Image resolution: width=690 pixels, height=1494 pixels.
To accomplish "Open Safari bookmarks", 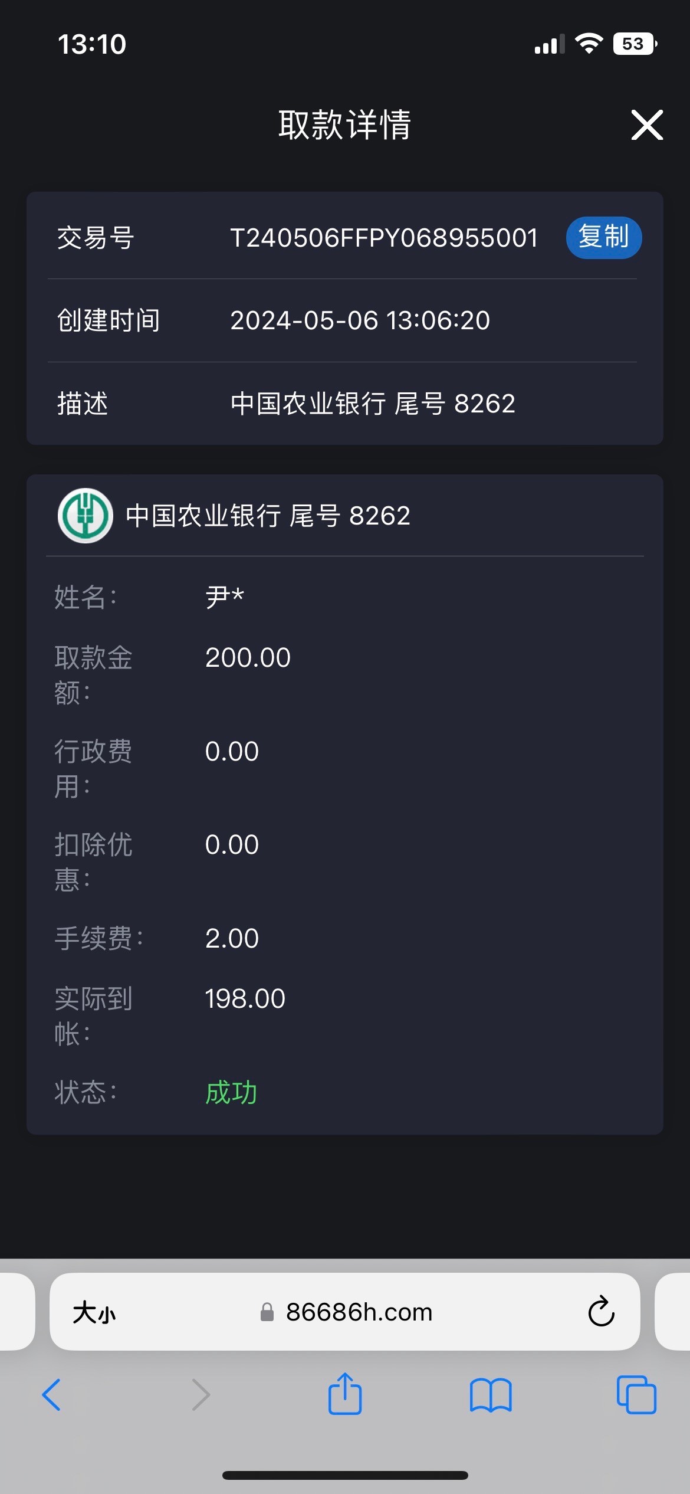I will click(x=491, y=1395).
